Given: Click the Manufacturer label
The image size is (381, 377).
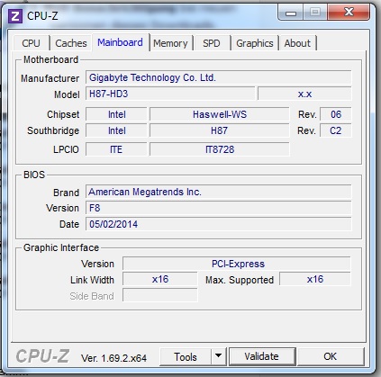Looking at the screenshot, I should tap(50, 78).
